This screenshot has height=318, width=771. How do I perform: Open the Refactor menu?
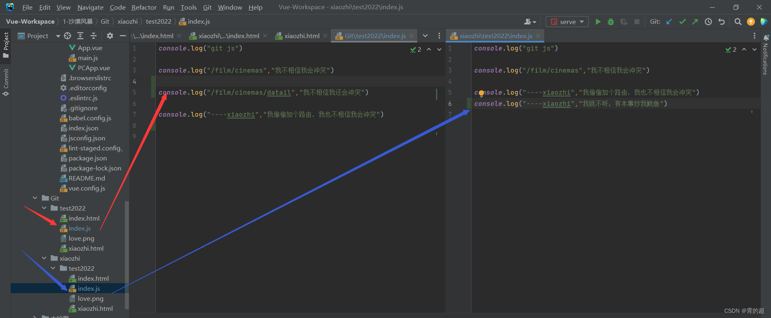click(144, 7)
